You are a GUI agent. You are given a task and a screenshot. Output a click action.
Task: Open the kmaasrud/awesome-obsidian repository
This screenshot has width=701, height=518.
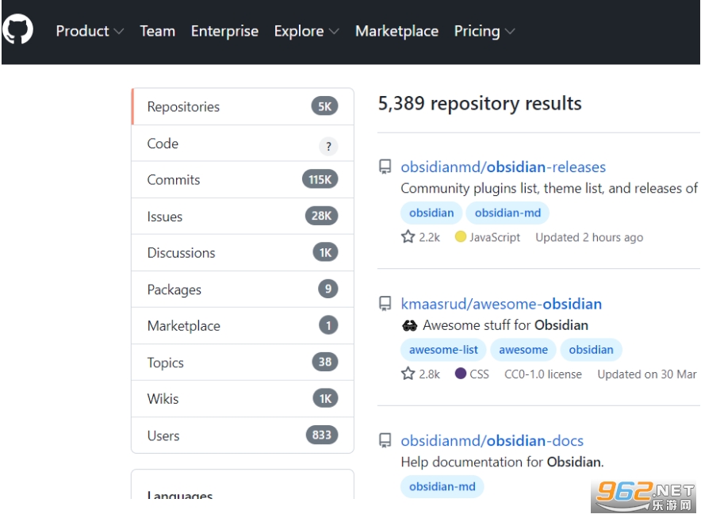pyautogui.click(x=501, y=304)
